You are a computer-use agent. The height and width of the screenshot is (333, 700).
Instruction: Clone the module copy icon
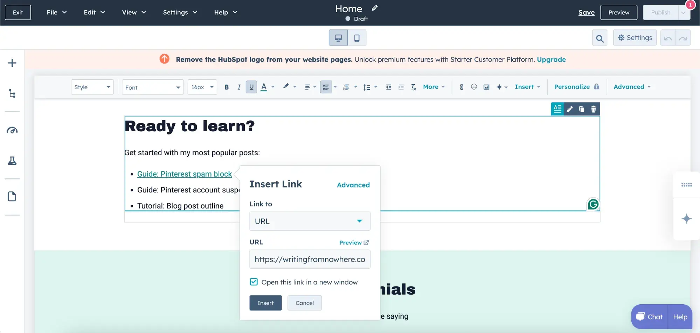point(582,109)
